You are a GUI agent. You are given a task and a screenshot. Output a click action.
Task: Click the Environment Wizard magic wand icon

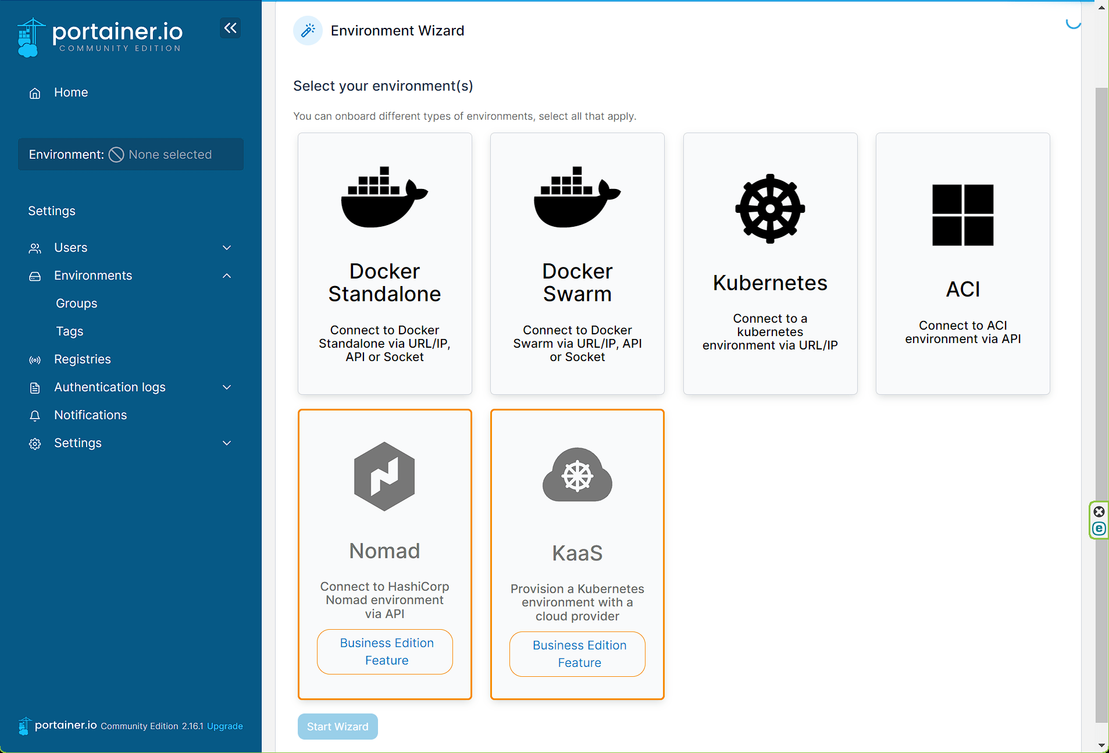308,30
